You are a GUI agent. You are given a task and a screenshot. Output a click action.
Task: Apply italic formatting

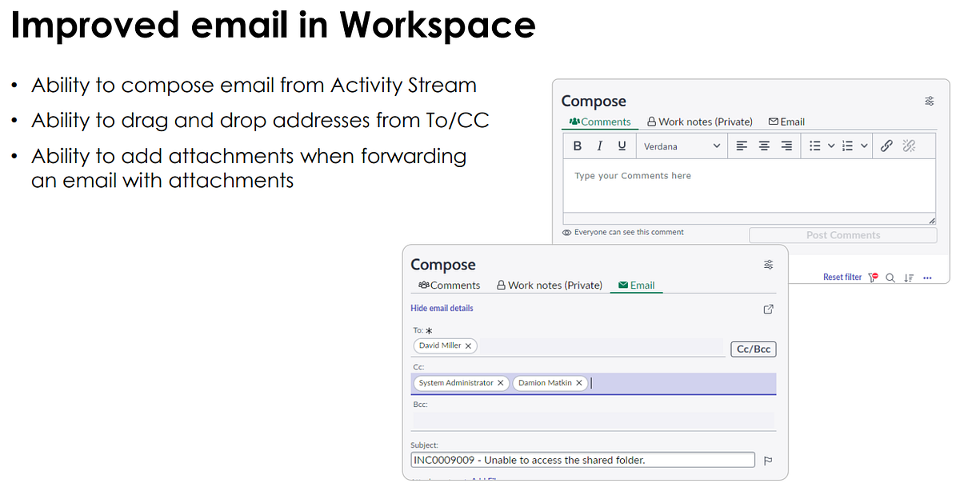point(600,146)
